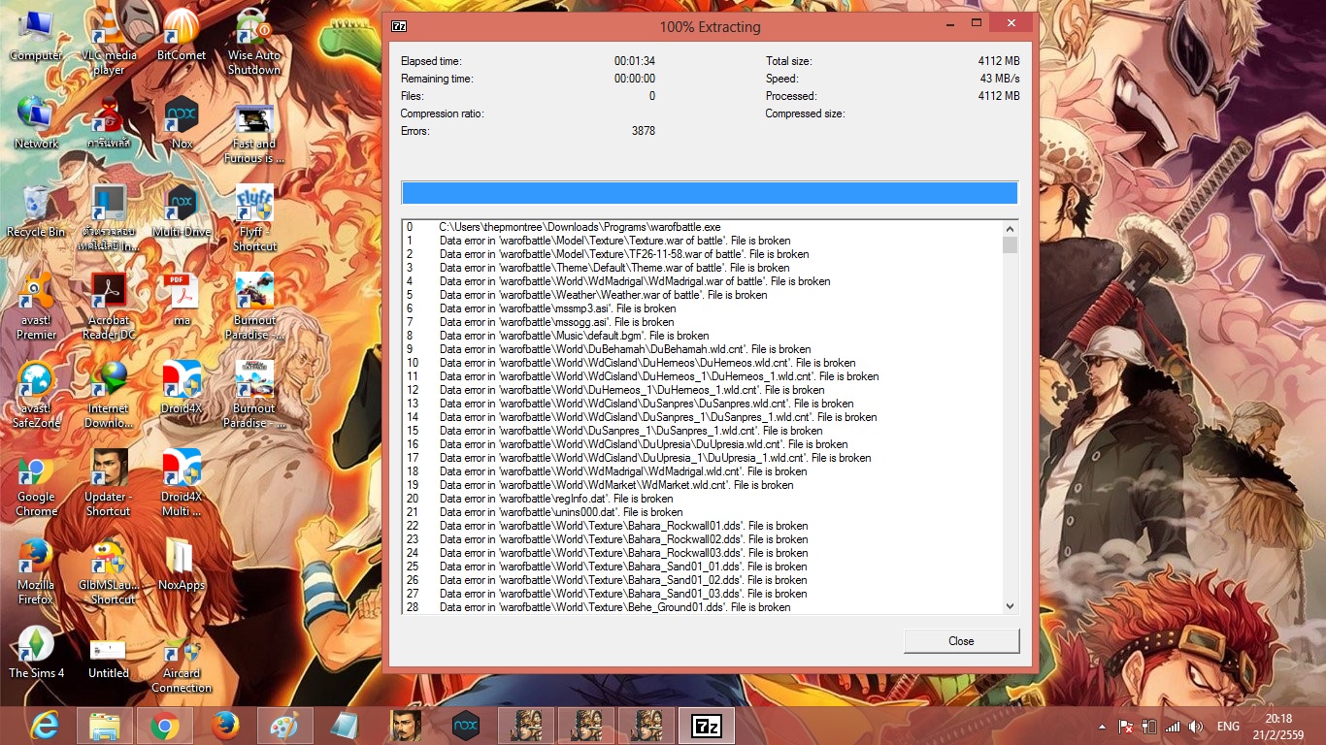The height and width of the screenshot is (745, 1326).
Task: Click the Close button in the 7-Zip dialog
Action: click(961, 641)
